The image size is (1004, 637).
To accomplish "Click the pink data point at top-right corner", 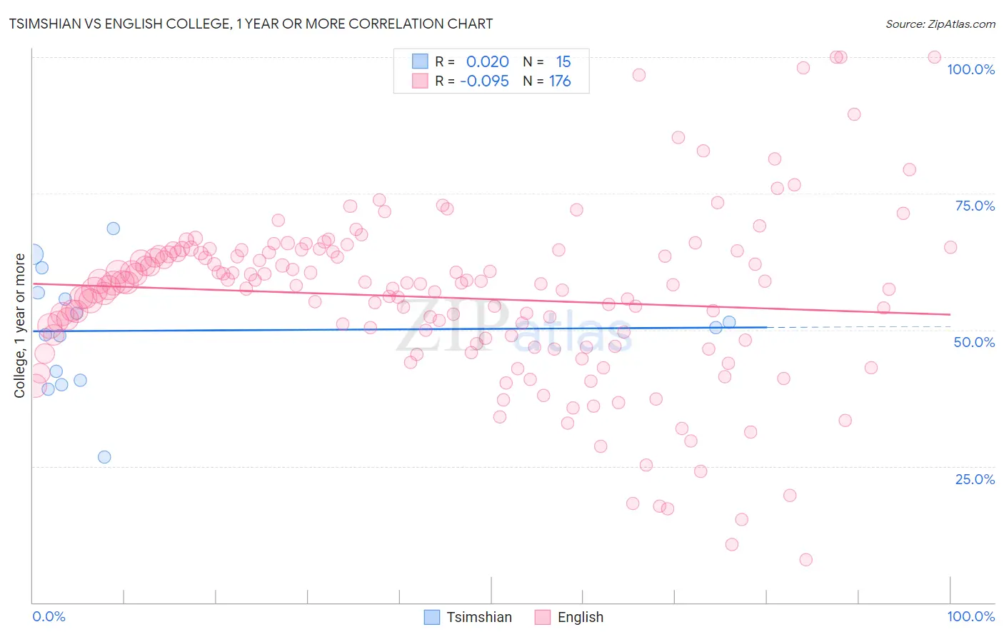I will [x=934, y=57].
